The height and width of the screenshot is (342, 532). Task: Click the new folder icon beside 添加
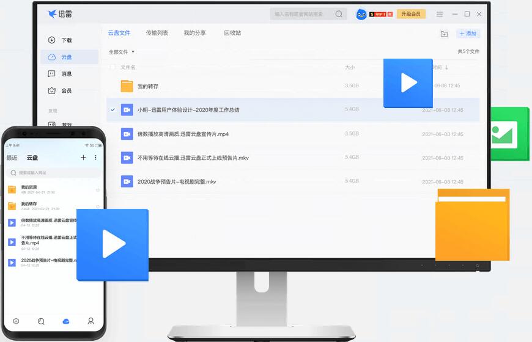444,34
